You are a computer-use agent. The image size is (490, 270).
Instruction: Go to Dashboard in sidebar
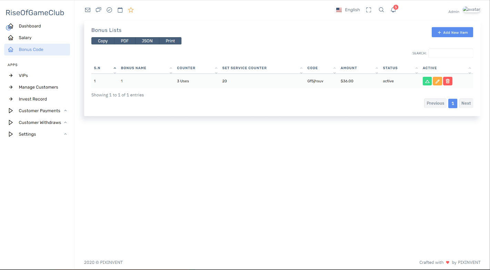point(30,26)
